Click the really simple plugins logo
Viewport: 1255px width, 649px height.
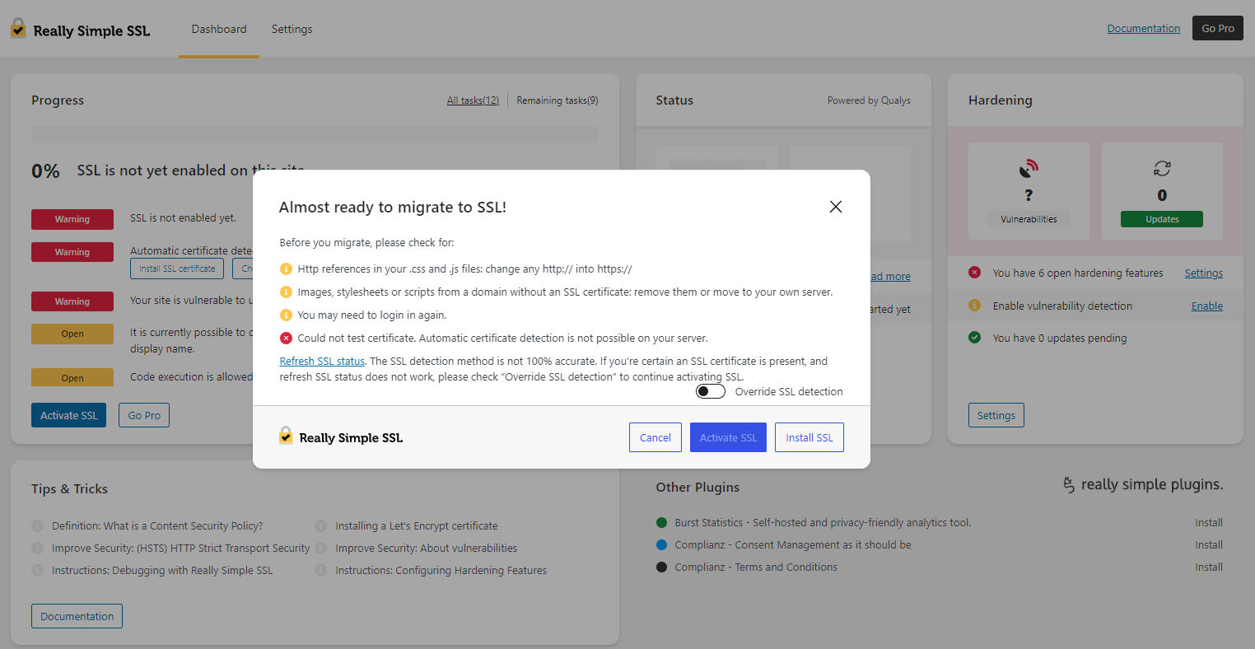click(1143, 484)
